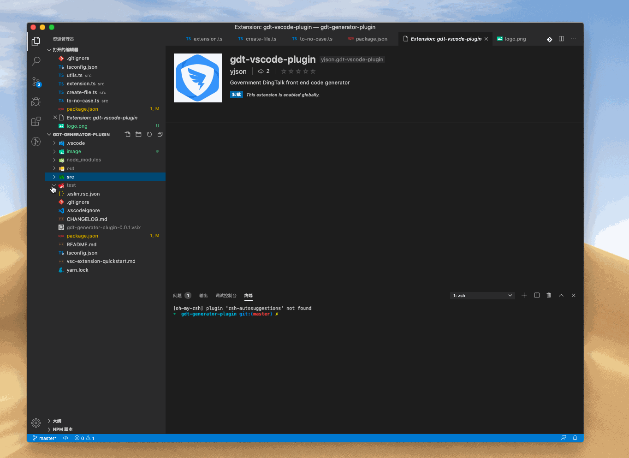
Task: Open the Manage gear at sidebar bottom
Action: (x=36, y=423)
